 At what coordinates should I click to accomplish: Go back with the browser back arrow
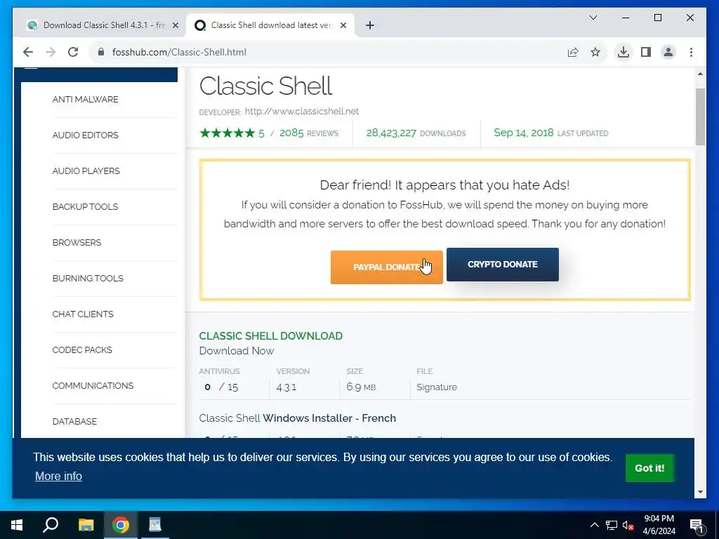point(28,52)
